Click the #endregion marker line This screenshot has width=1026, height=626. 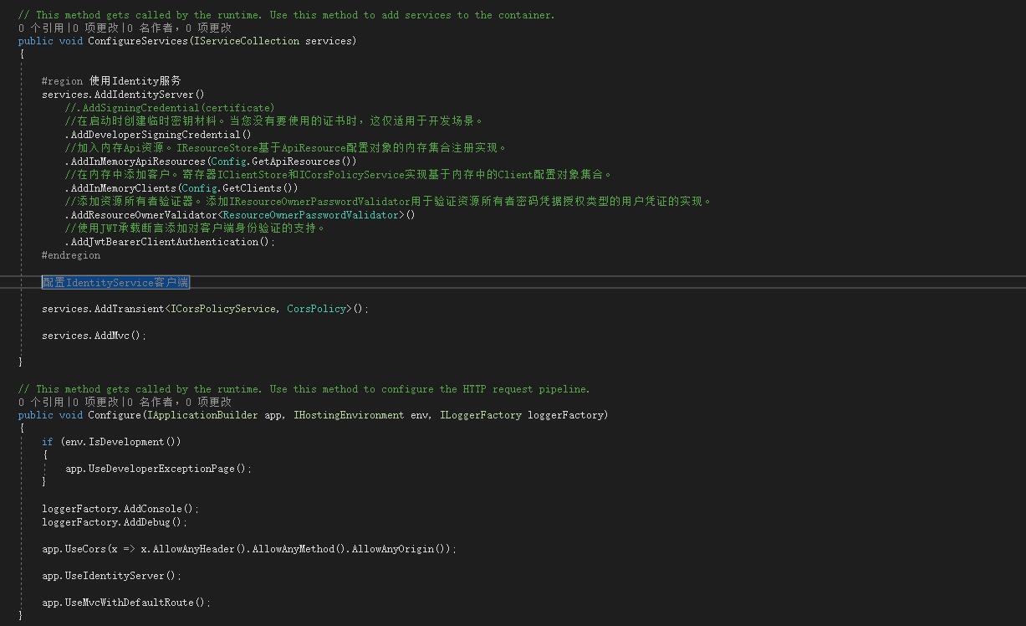point(71,254)
